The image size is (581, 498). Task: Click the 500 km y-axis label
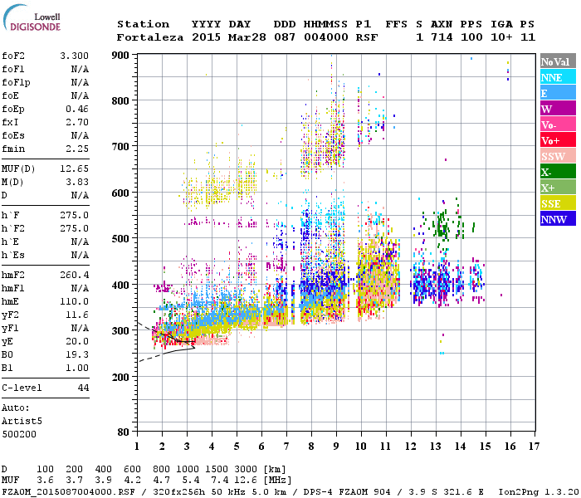120,238
